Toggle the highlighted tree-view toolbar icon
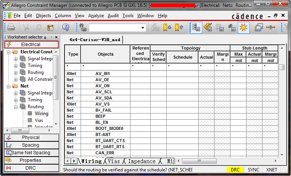Viewport: 291px width, 176px height. pos(196,27)
